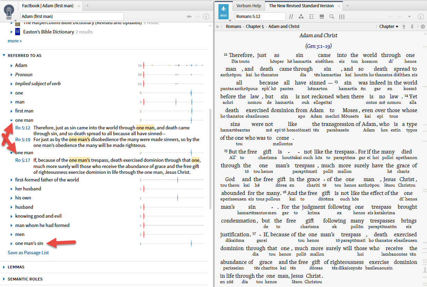The width and height of the screenshot is (427, 287).
Task: Expand the Implied subject of verb row
Action: [x=11, y=84]
